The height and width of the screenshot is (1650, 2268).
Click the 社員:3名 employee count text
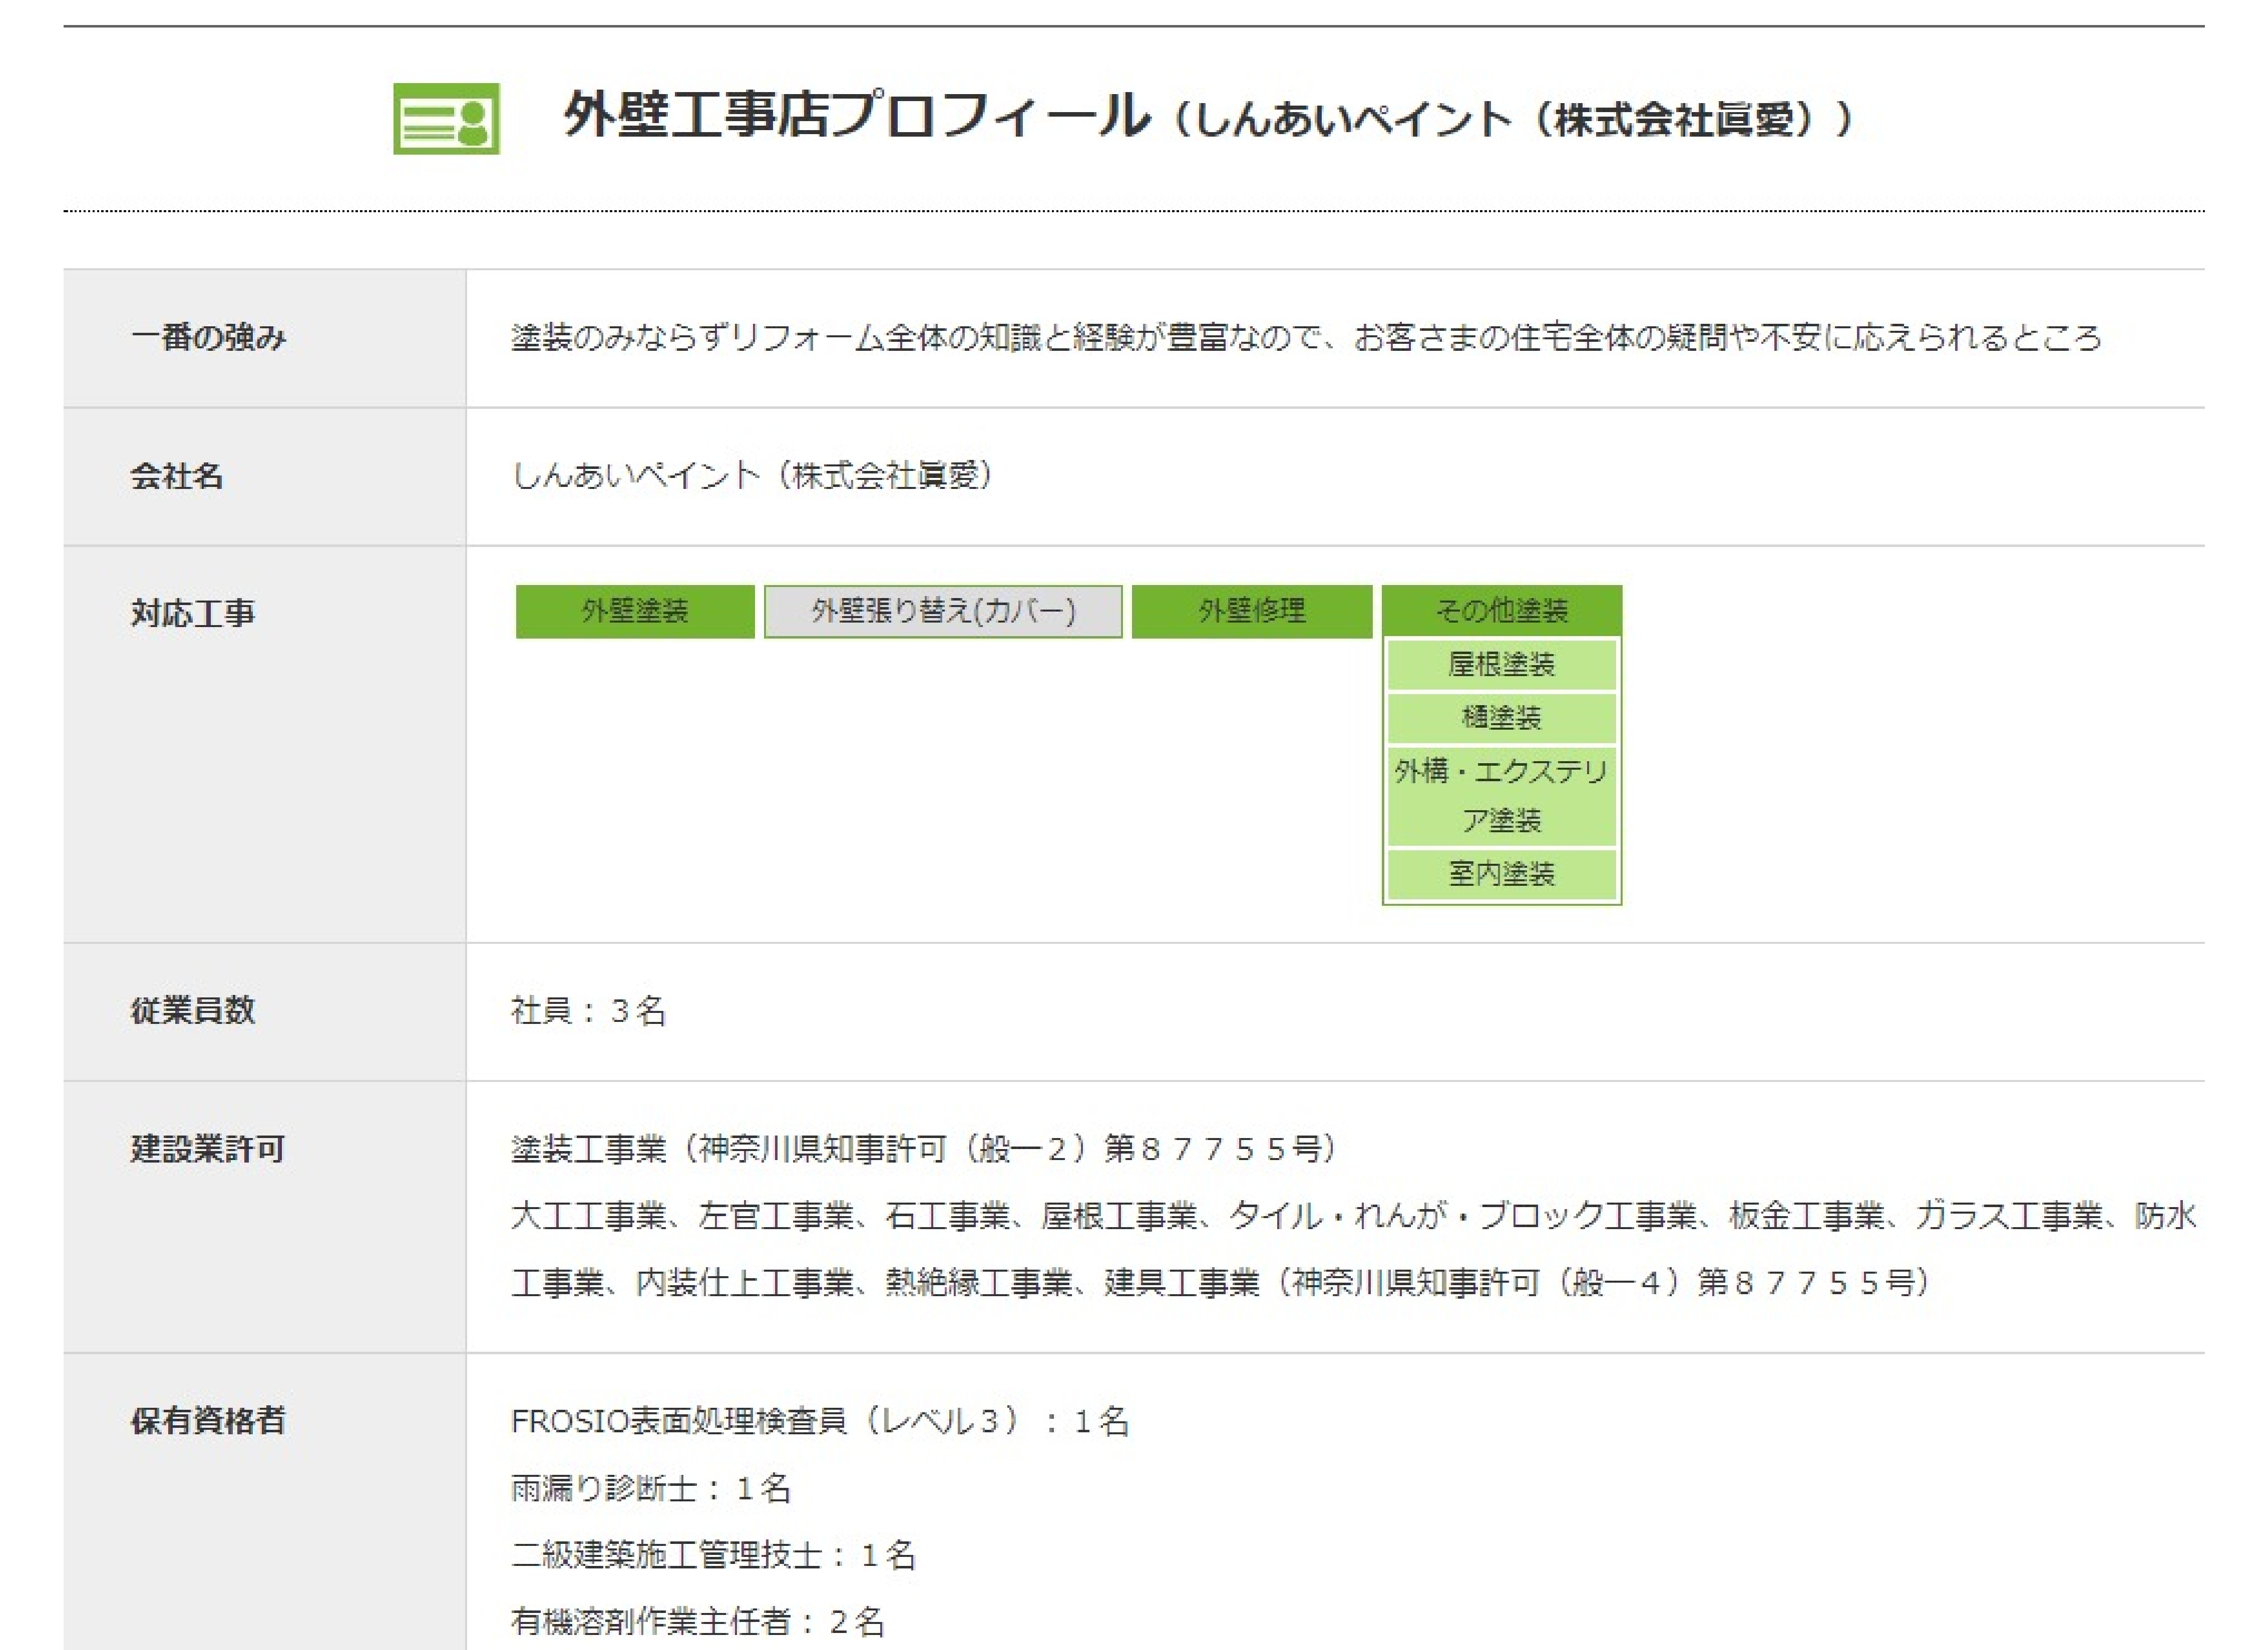pyautogui.click(x=588, y=1010)
